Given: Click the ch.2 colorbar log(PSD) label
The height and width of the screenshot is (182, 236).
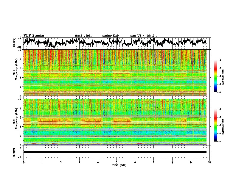Looking at the screenshot, I should click(x=223, y=126).
